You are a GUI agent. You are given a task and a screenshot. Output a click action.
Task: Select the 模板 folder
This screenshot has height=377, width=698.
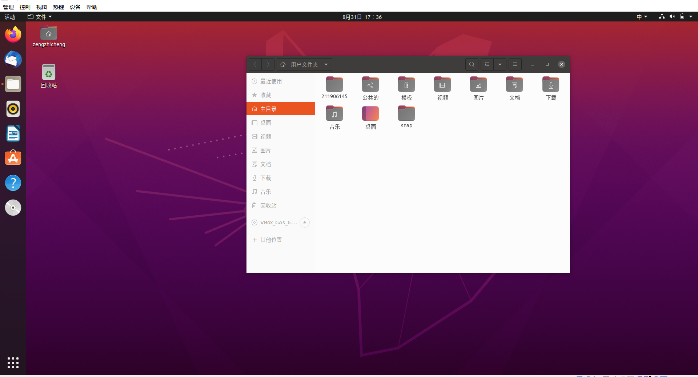[406, 88]
